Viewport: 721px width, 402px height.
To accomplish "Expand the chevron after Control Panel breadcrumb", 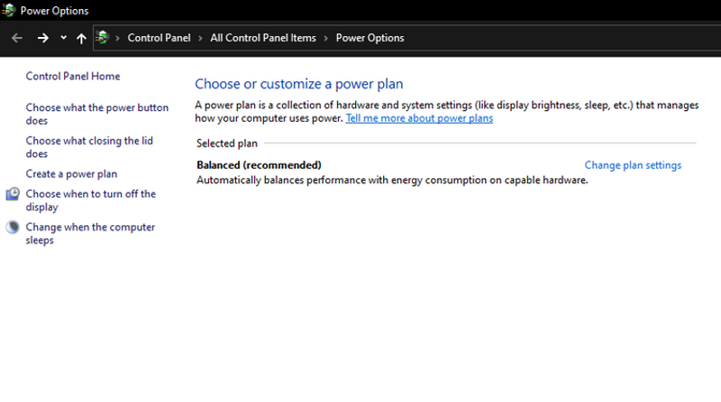I will tap(200, 38).
